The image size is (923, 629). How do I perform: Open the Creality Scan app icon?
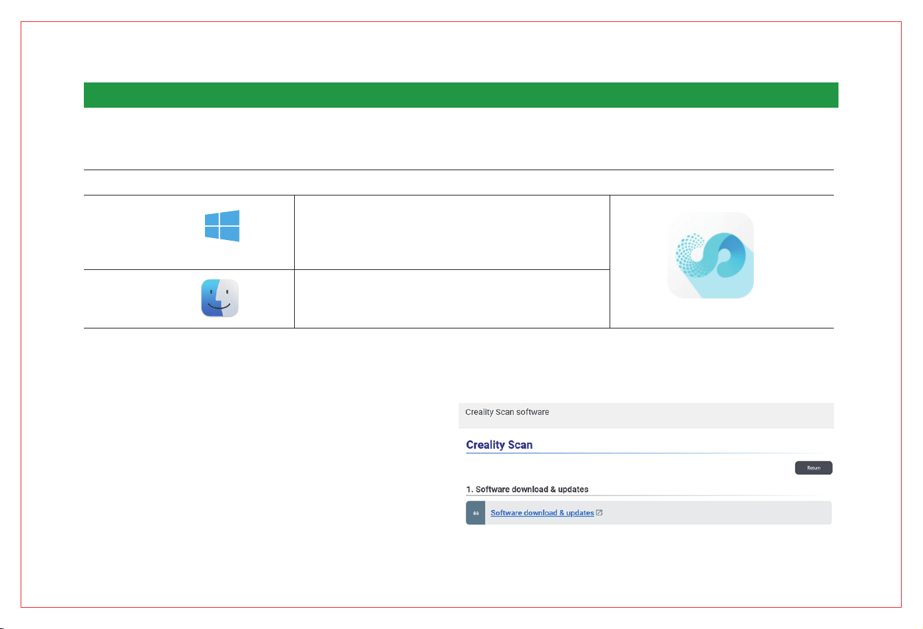[711, 255]
